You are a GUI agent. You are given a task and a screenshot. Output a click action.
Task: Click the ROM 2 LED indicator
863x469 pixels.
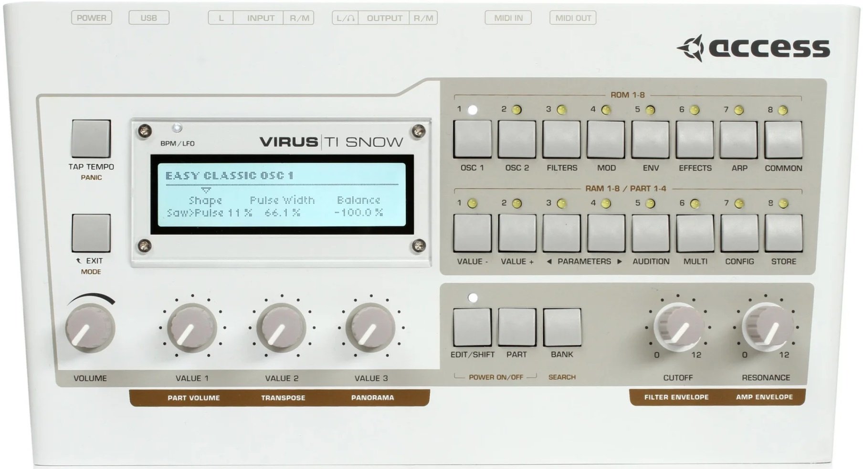tap(517, 110)
